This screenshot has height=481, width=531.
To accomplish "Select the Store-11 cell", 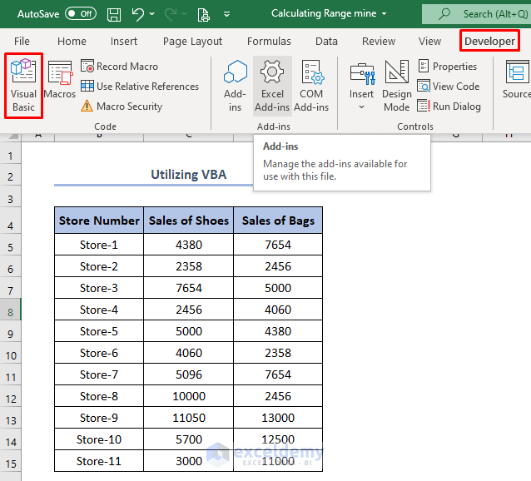I will coord(99,461).
